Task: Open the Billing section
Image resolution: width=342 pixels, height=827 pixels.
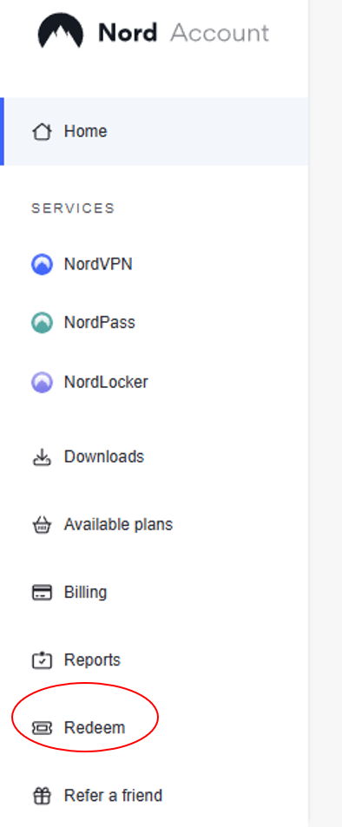Action: click(x=85, y=593)
